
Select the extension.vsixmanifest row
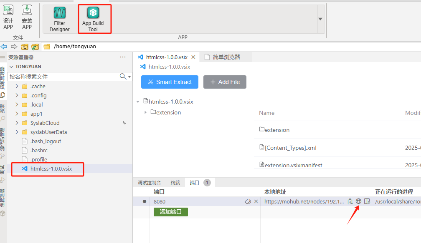click(337, 165)
